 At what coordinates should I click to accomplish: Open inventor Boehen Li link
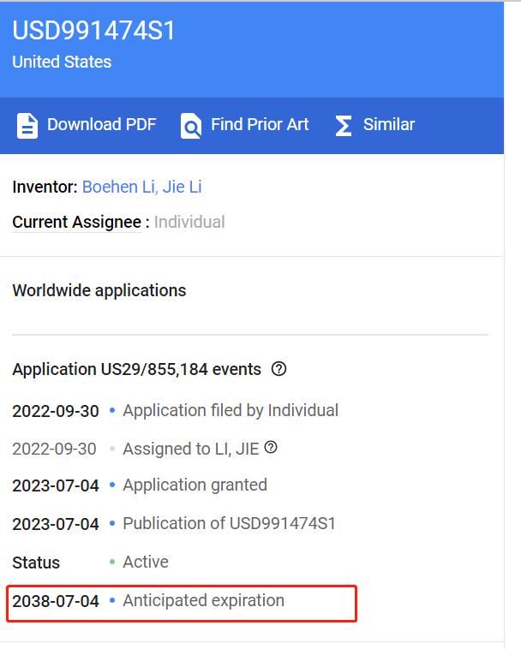(120, 188)
